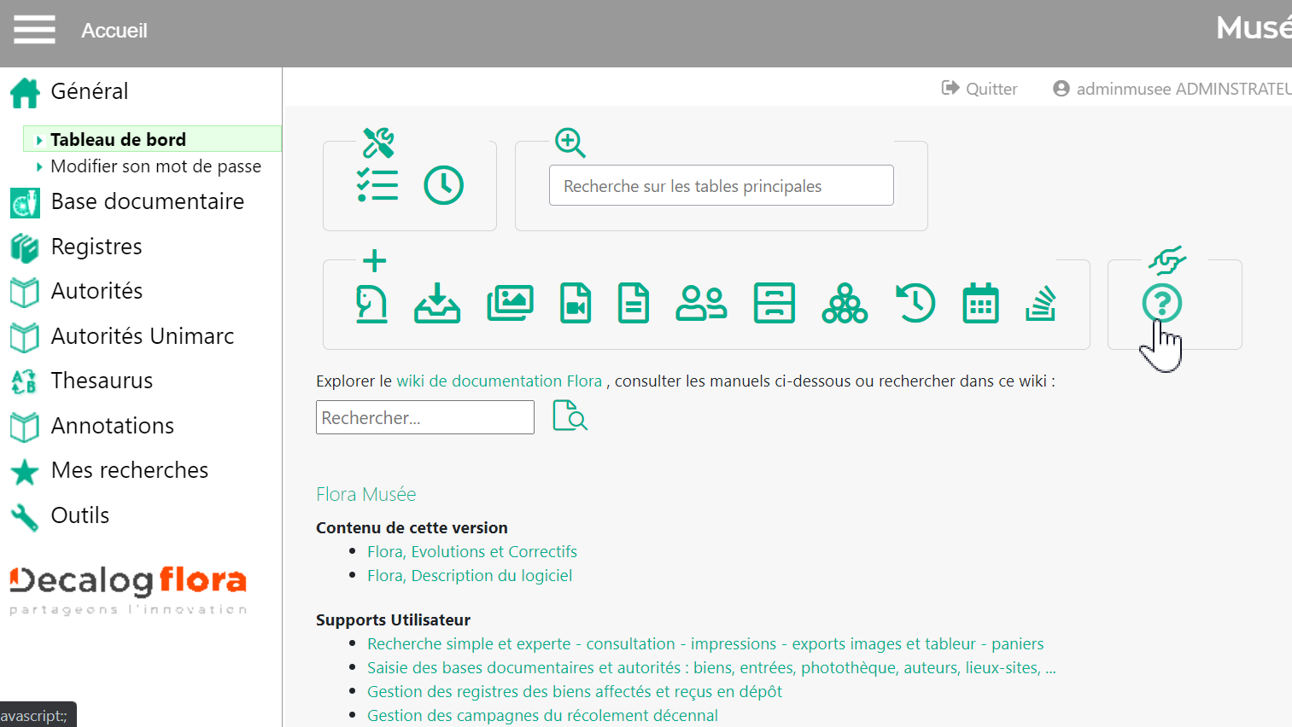Click the two-people users icon
Screen dimensions: 1292x727
coord(701,304)
